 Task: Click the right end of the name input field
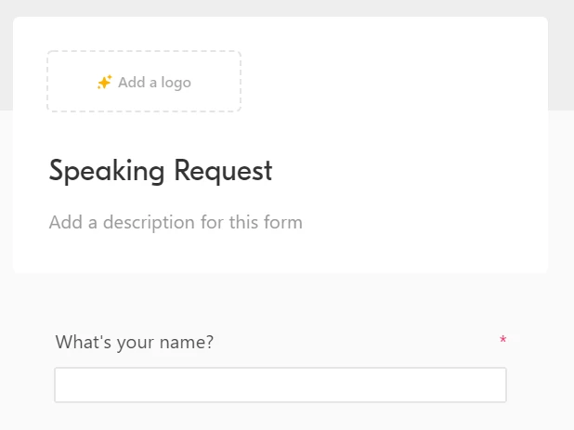tap(498, 385)
